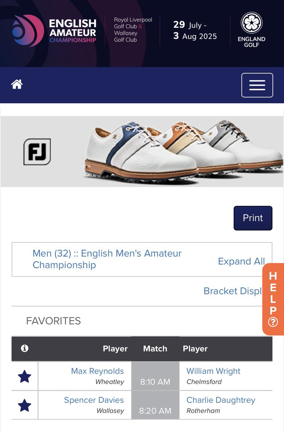
Task: Open the home icon in navigation bar
Action: tap(17, 85)
